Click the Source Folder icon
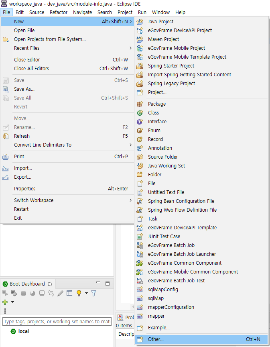270x347 pixels. pos(140,157)
